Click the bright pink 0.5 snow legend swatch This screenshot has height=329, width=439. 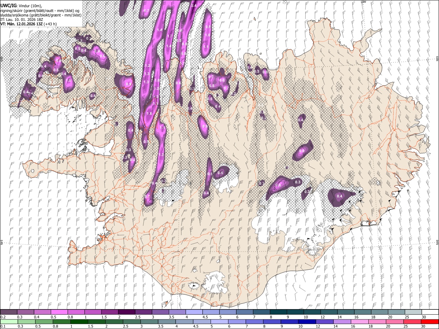tap(59, 312)
